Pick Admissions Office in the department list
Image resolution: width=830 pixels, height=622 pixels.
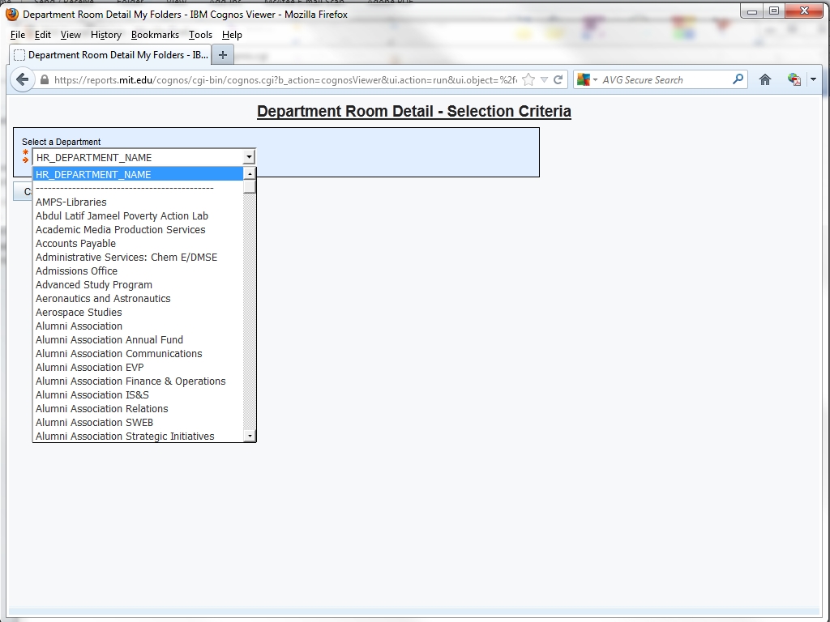click(x=76, y=271)
